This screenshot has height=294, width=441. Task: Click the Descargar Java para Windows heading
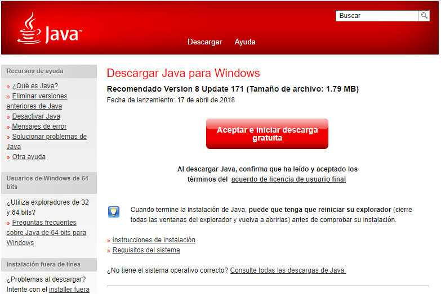[183, 73]
